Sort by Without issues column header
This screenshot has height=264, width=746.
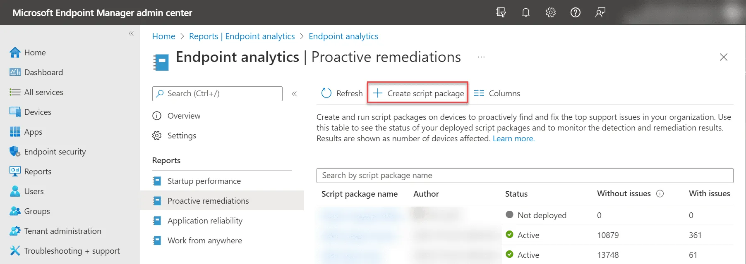click(x=624, y=193)
